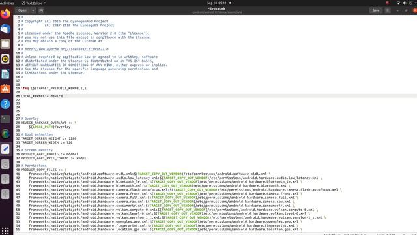Click the vulkan.compute-0.xml line 50
The width and height of the screenshot is (417, 235).
pyautogui.click(x=173, y=210)
